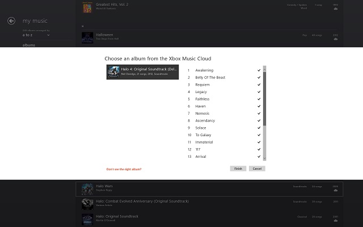Viewport: 363px width, 227px height.
Task: Click cloud icon on Greatest Hits, Vol. 2 row
Action: (x=335, y=9)
